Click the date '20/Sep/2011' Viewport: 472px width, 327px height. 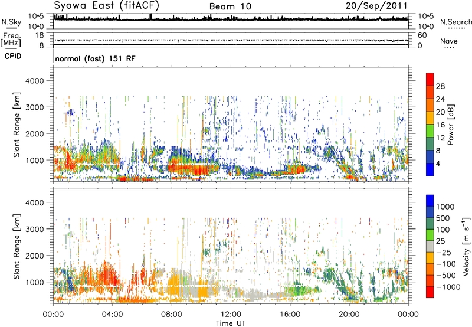coord(376,6)
